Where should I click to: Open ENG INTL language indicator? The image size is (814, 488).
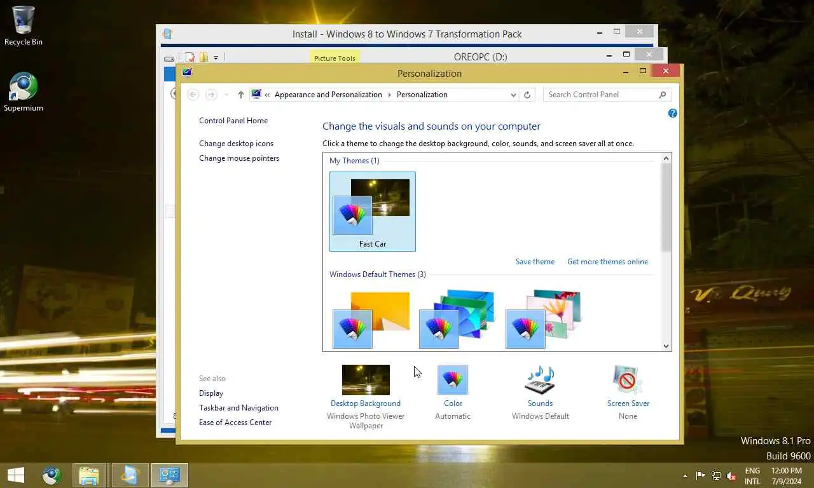(752, 476)
